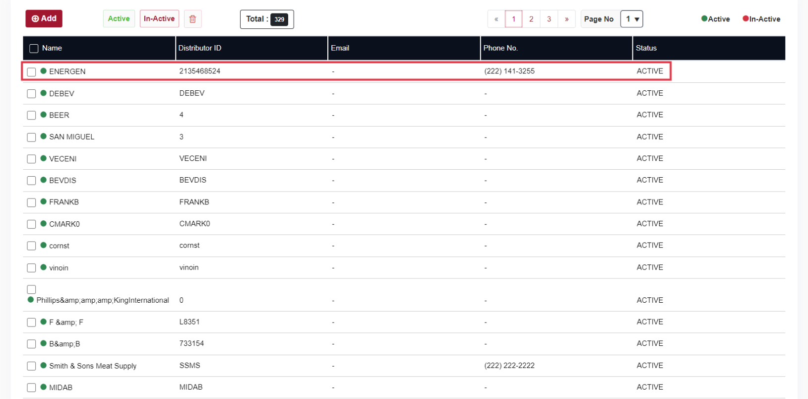Click green status dot beside MIDAB
Viewport: 808px width, 399px height.
[44, 387]
